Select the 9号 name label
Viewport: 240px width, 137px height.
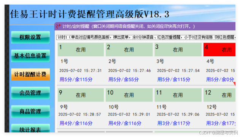64,107
